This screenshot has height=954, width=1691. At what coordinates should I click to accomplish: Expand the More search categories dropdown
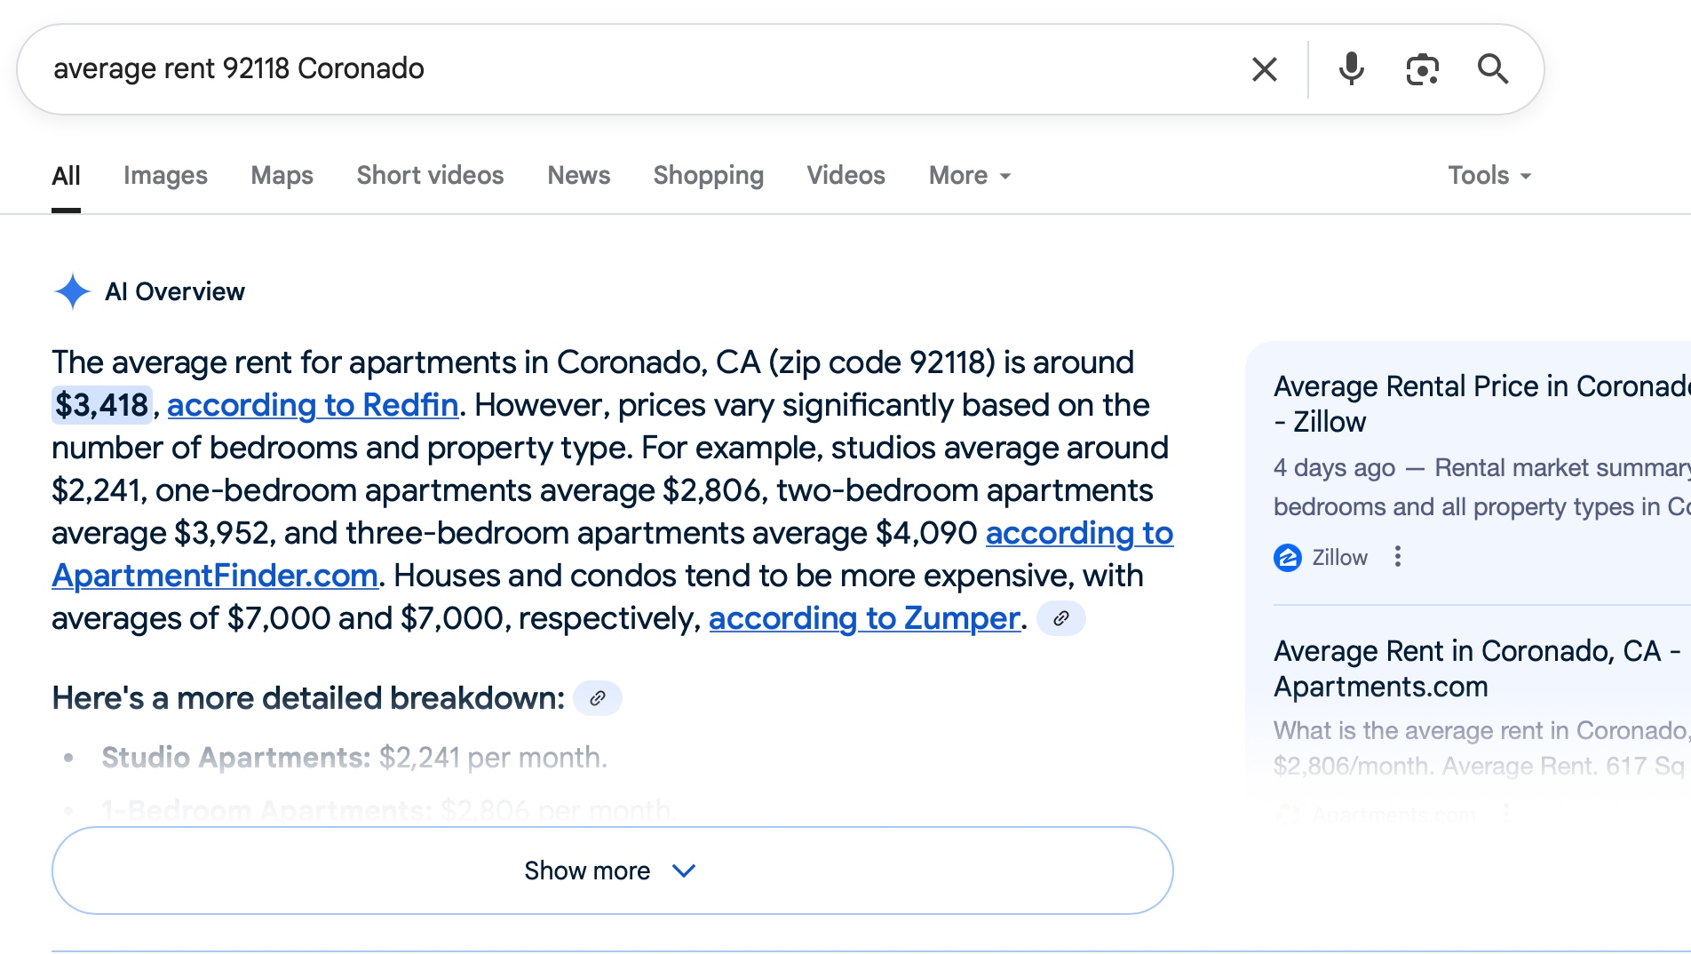click(970, 176)
